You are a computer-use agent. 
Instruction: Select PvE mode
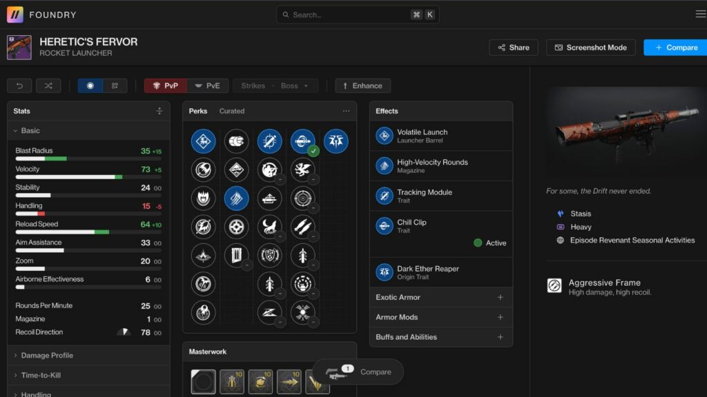click(x=207, y=85)
